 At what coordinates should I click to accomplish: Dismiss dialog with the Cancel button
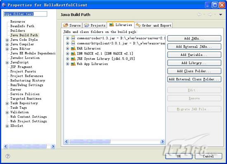click(208, 156)
